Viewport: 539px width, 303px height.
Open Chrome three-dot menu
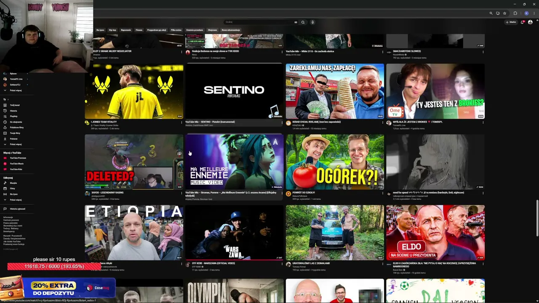(534, 13)
